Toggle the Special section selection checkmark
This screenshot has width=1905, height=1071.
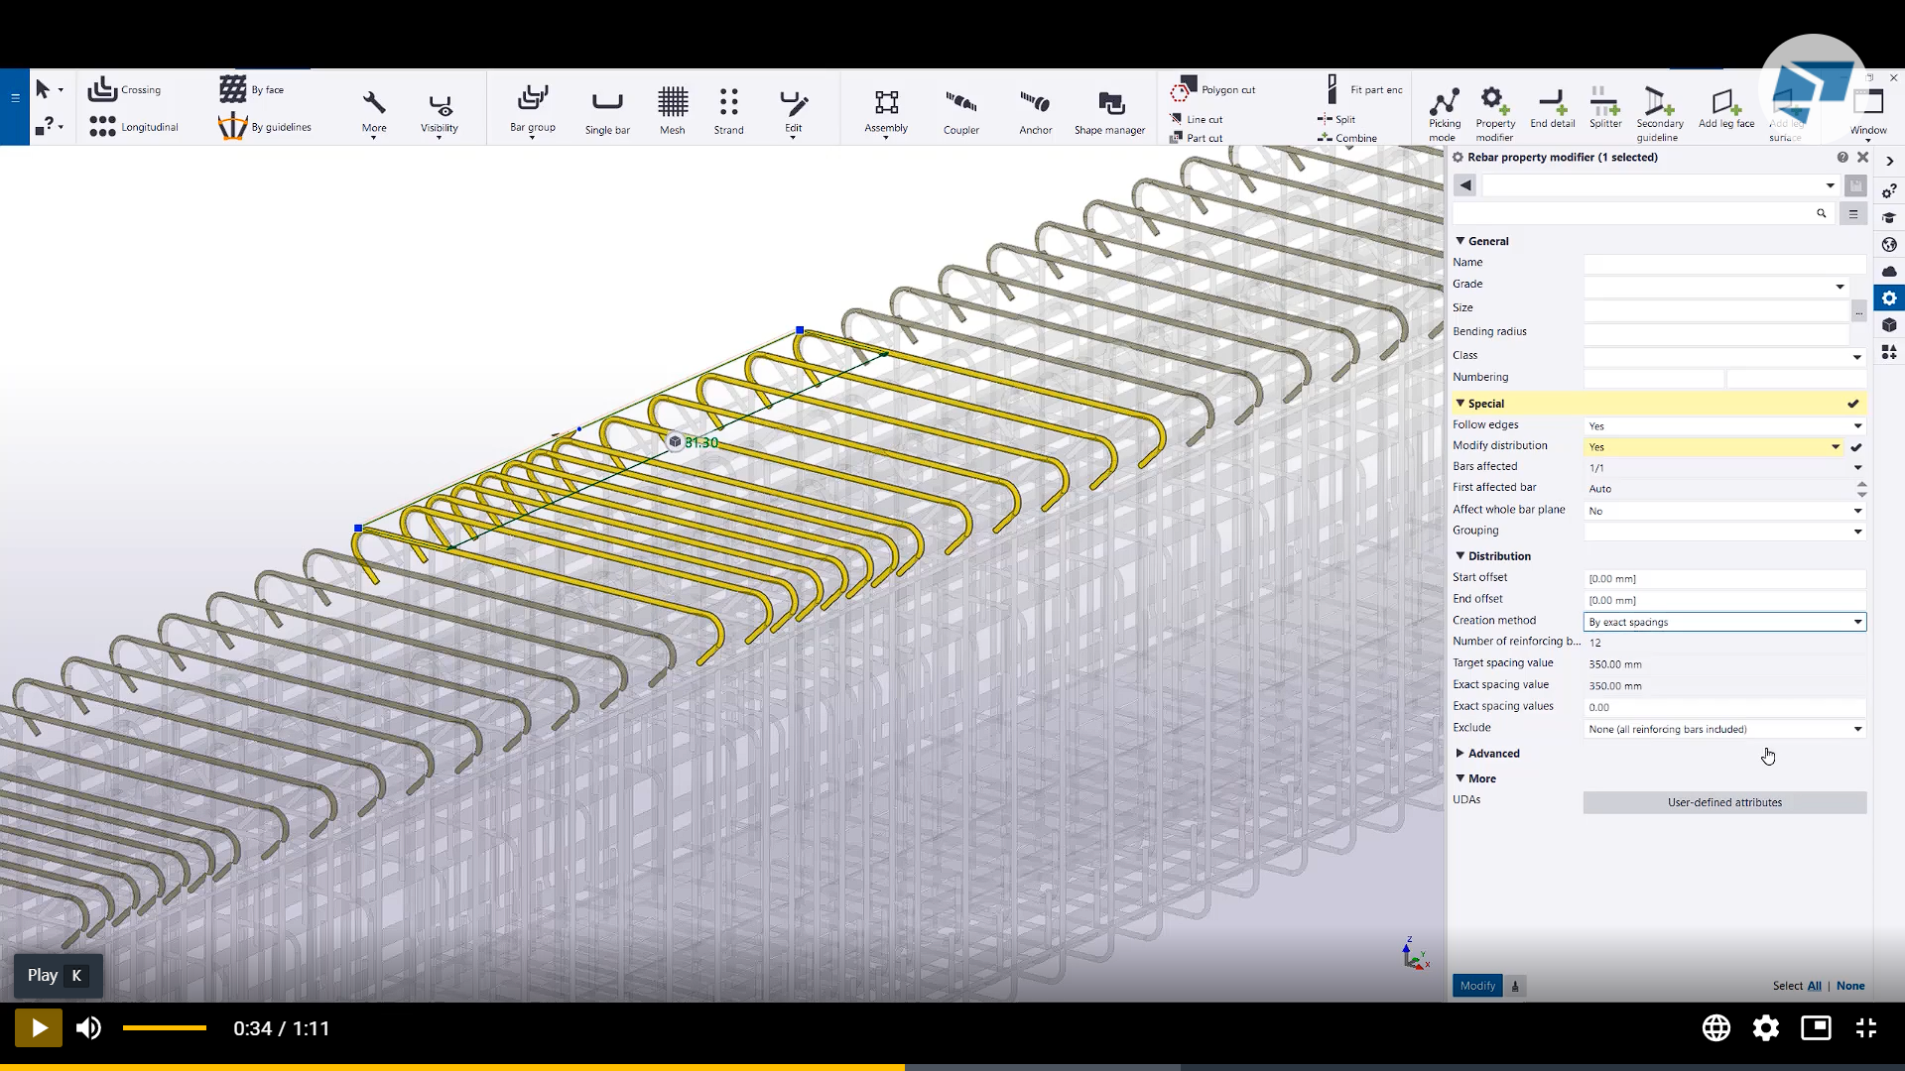[1852, 404]
